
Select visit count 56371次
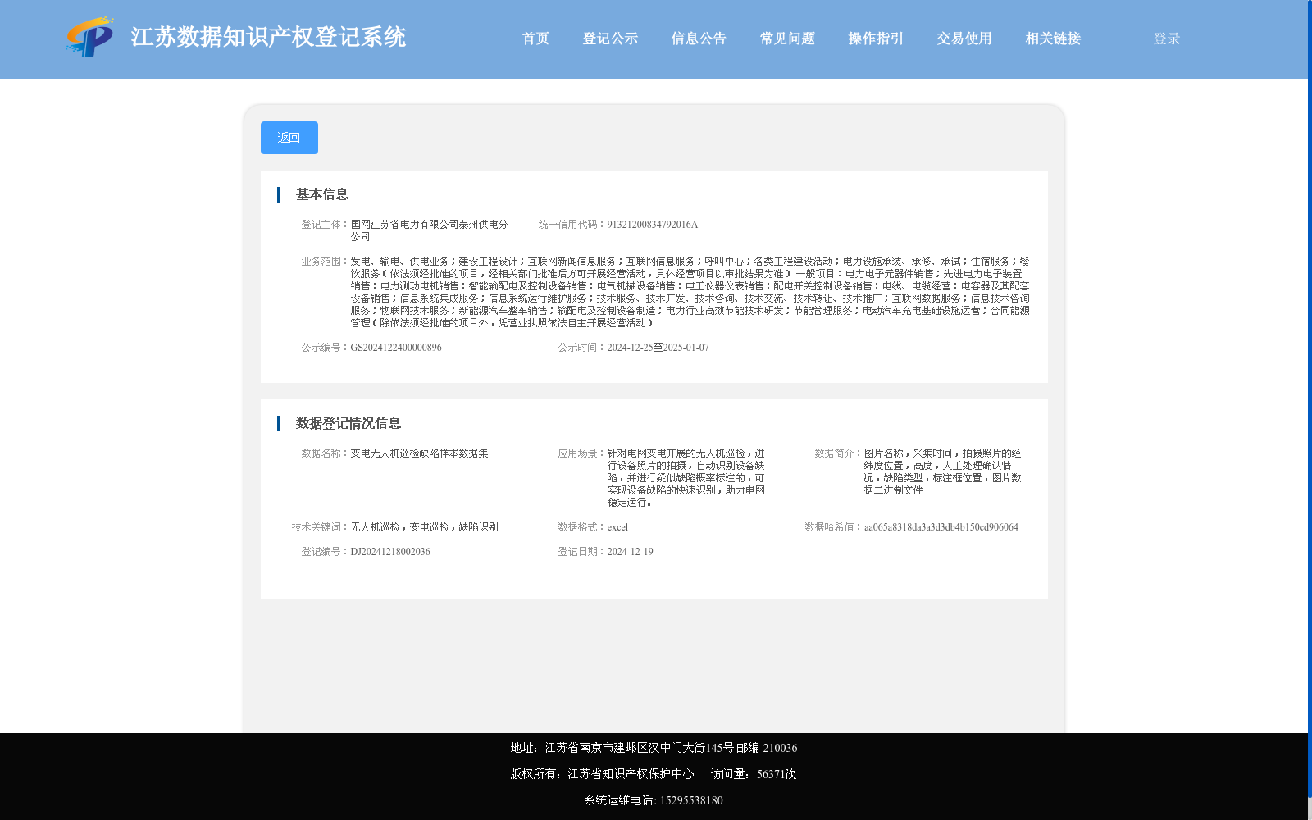(777, 774)
